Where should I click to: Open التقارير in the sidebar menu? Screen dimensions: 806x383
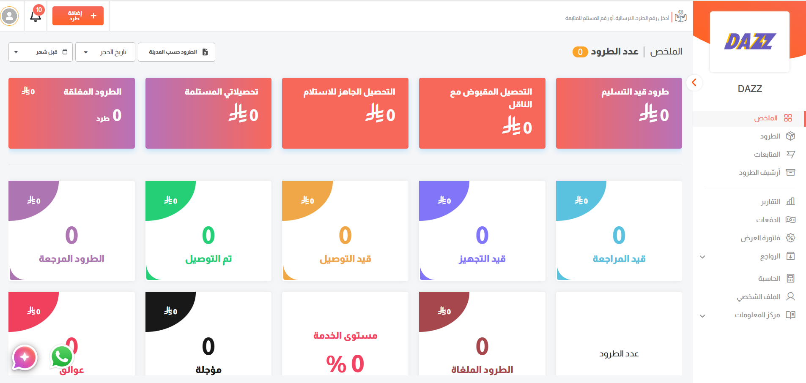pyautogui.click(x=770, y=202)
